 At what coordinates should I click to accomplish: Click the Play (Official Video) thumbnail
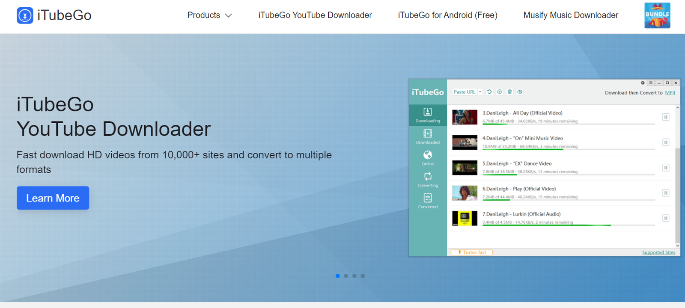point(465,193)
